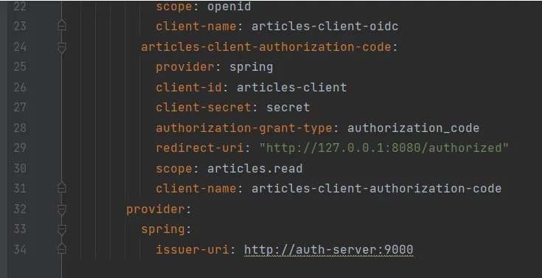542x278 pixels.
Task: Click the 'authorization_code' value
Action: click(413, 128)
